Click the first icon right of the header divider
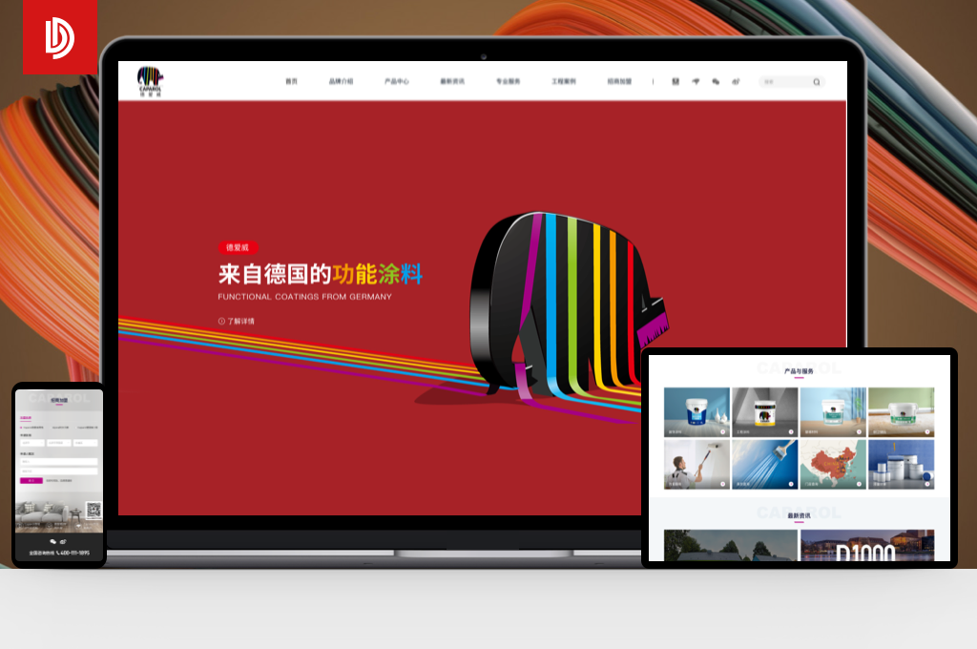Viewport: 977px width, 649px height. pos(676,82)
